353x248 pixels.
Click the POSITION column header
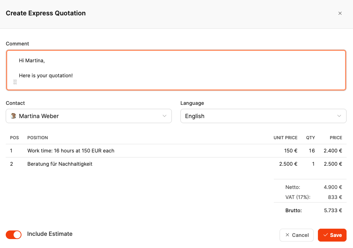[x=38, y=138]
